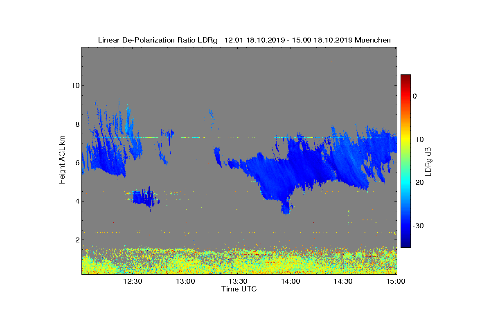Image resolution: width=491 pixels, height=327 pixels.
Task: Click the 14:30 time tick label
Action: 343,281
